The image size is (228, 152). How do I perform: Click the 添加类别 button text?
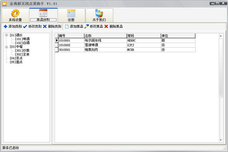click(x=15, y=27)
